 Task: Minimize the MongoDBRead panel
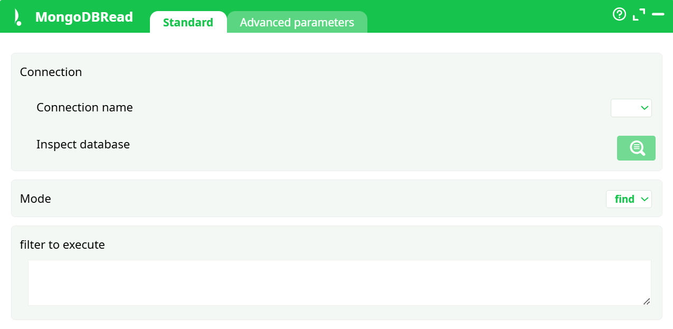click(x=658, y=14)
